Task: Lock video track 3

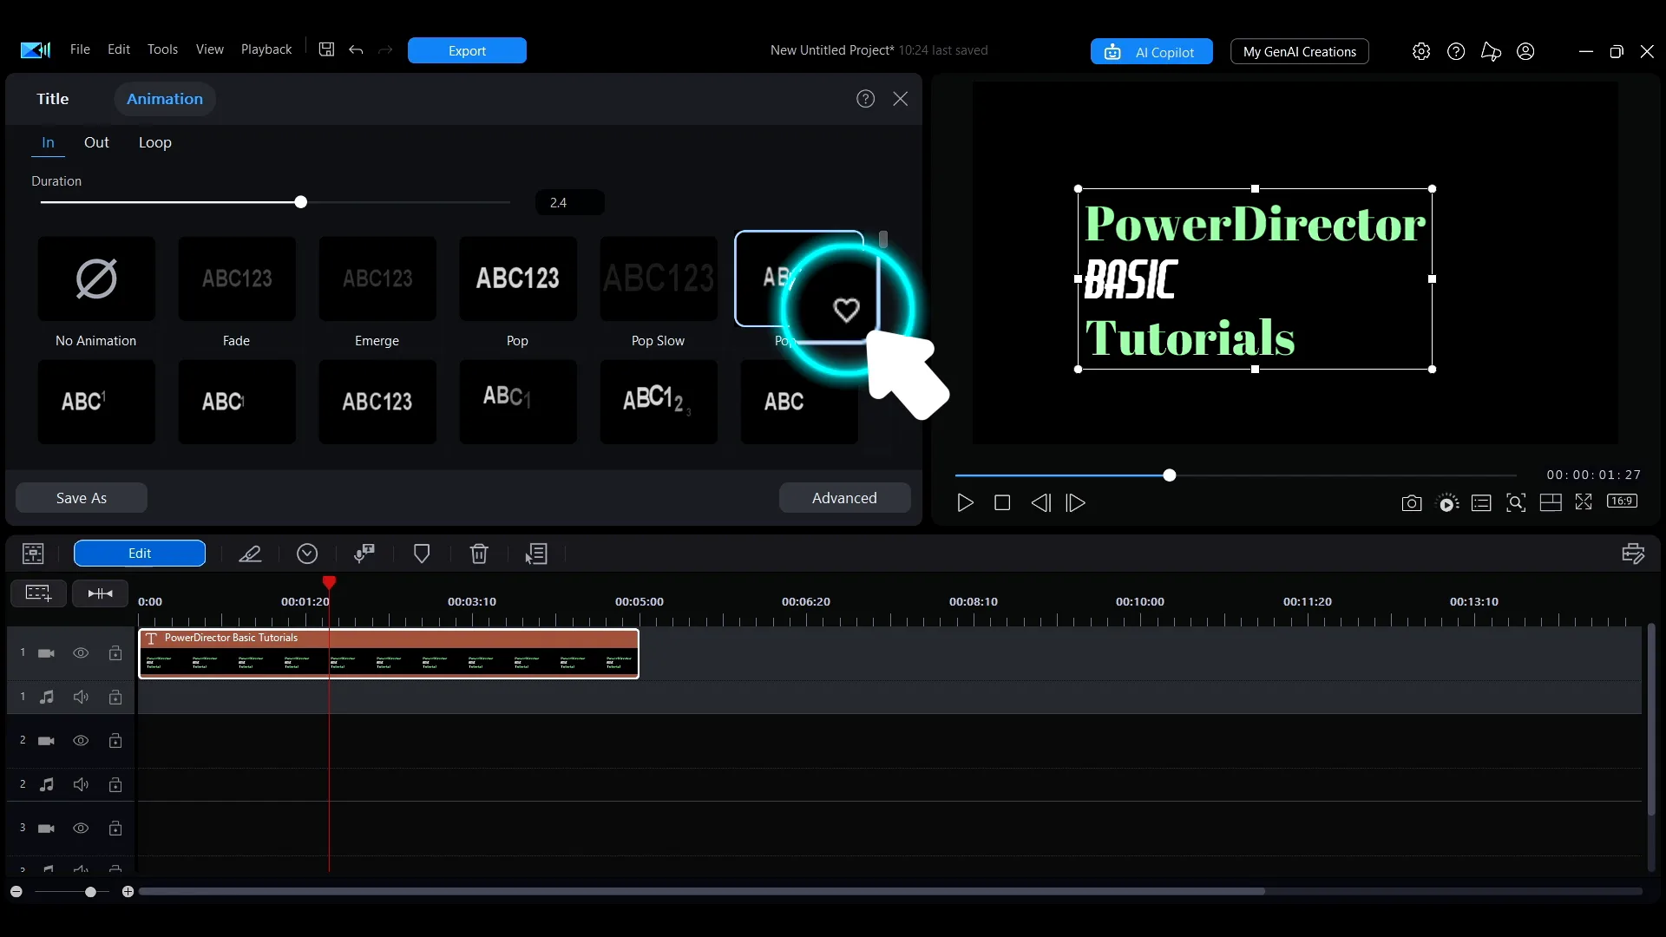Action: 115,829
